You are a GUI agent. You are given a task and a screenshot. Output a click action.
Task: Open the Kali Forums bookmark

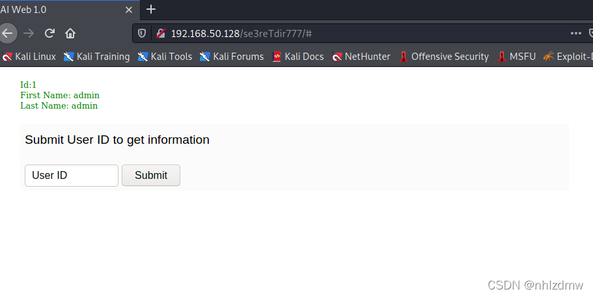[x=232, y=57]
